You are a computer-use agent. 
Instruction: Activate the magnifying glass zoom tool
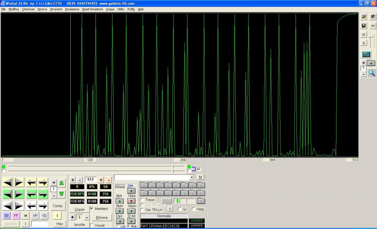click(372, 73)
